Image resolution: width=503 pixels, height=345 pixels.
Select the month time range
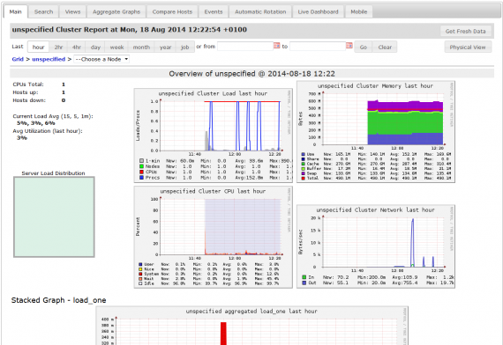(x=141, y=47)
